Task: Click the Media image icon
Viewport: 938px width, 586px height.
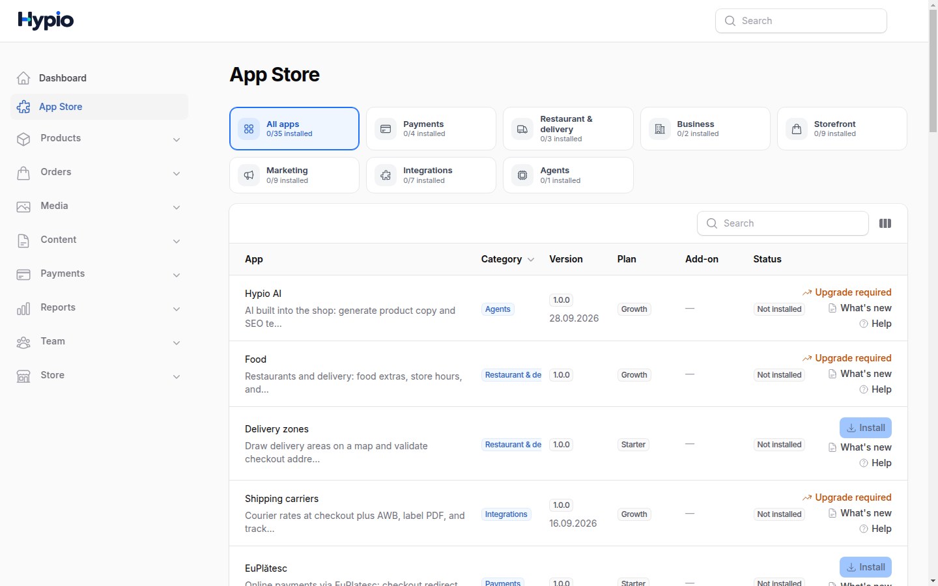Action: [23, 206]
